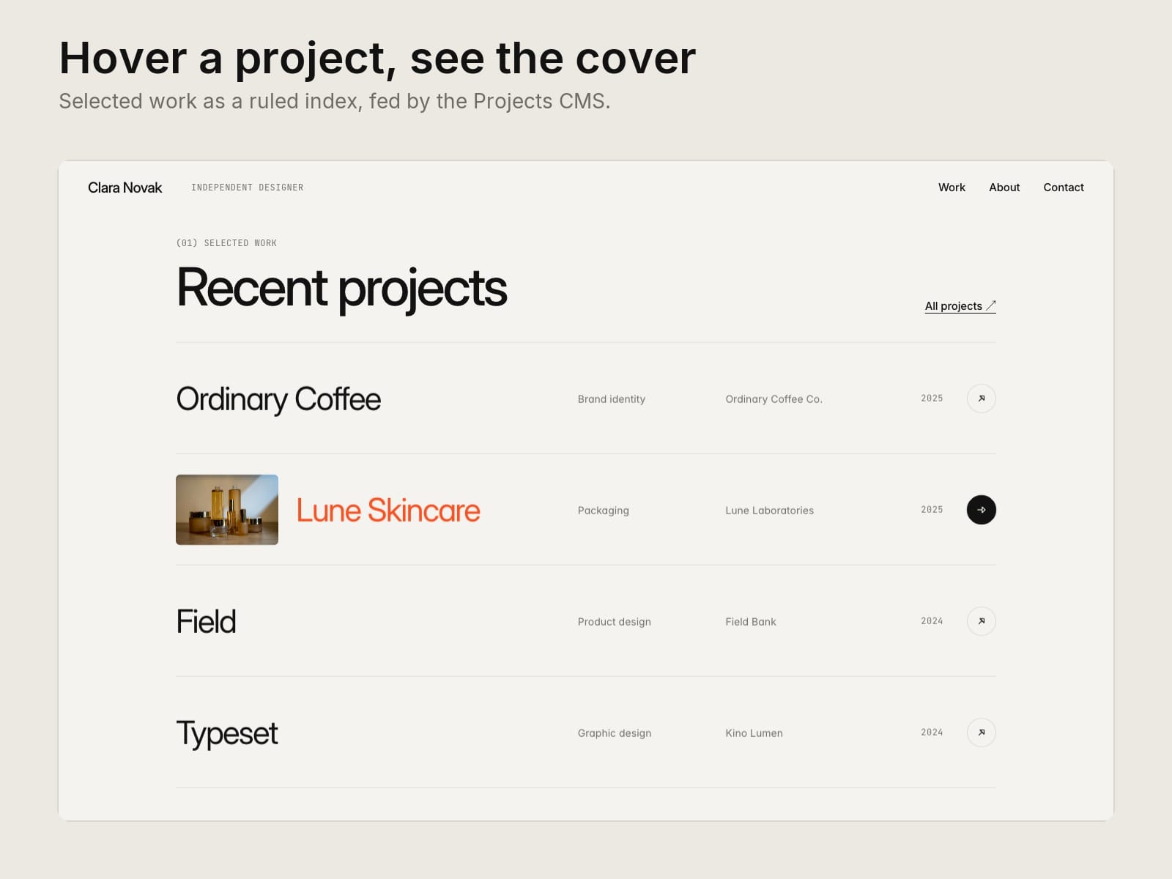Click the 2024 year in Field row
Viewport: 1172px width, 879px height.
tap(932, 621)
